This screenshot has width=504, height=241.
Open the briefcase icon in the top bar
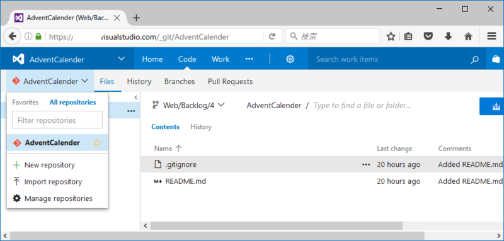[x=496, y=59]
